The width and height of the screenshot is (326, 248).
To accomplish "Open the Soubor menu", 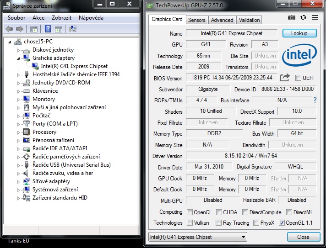I will click(16, 18).
